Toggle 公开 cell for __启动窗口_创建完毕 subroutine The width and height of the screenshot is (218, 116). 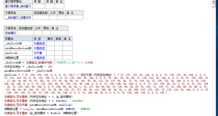(53, 17)
